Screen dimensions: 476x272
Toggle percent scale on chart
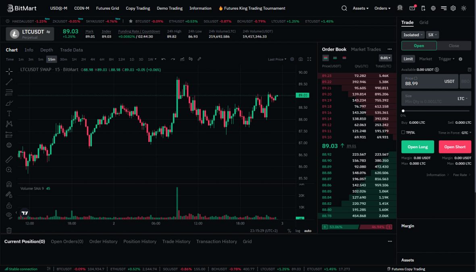pyautogui.click(x=289, y=231)
